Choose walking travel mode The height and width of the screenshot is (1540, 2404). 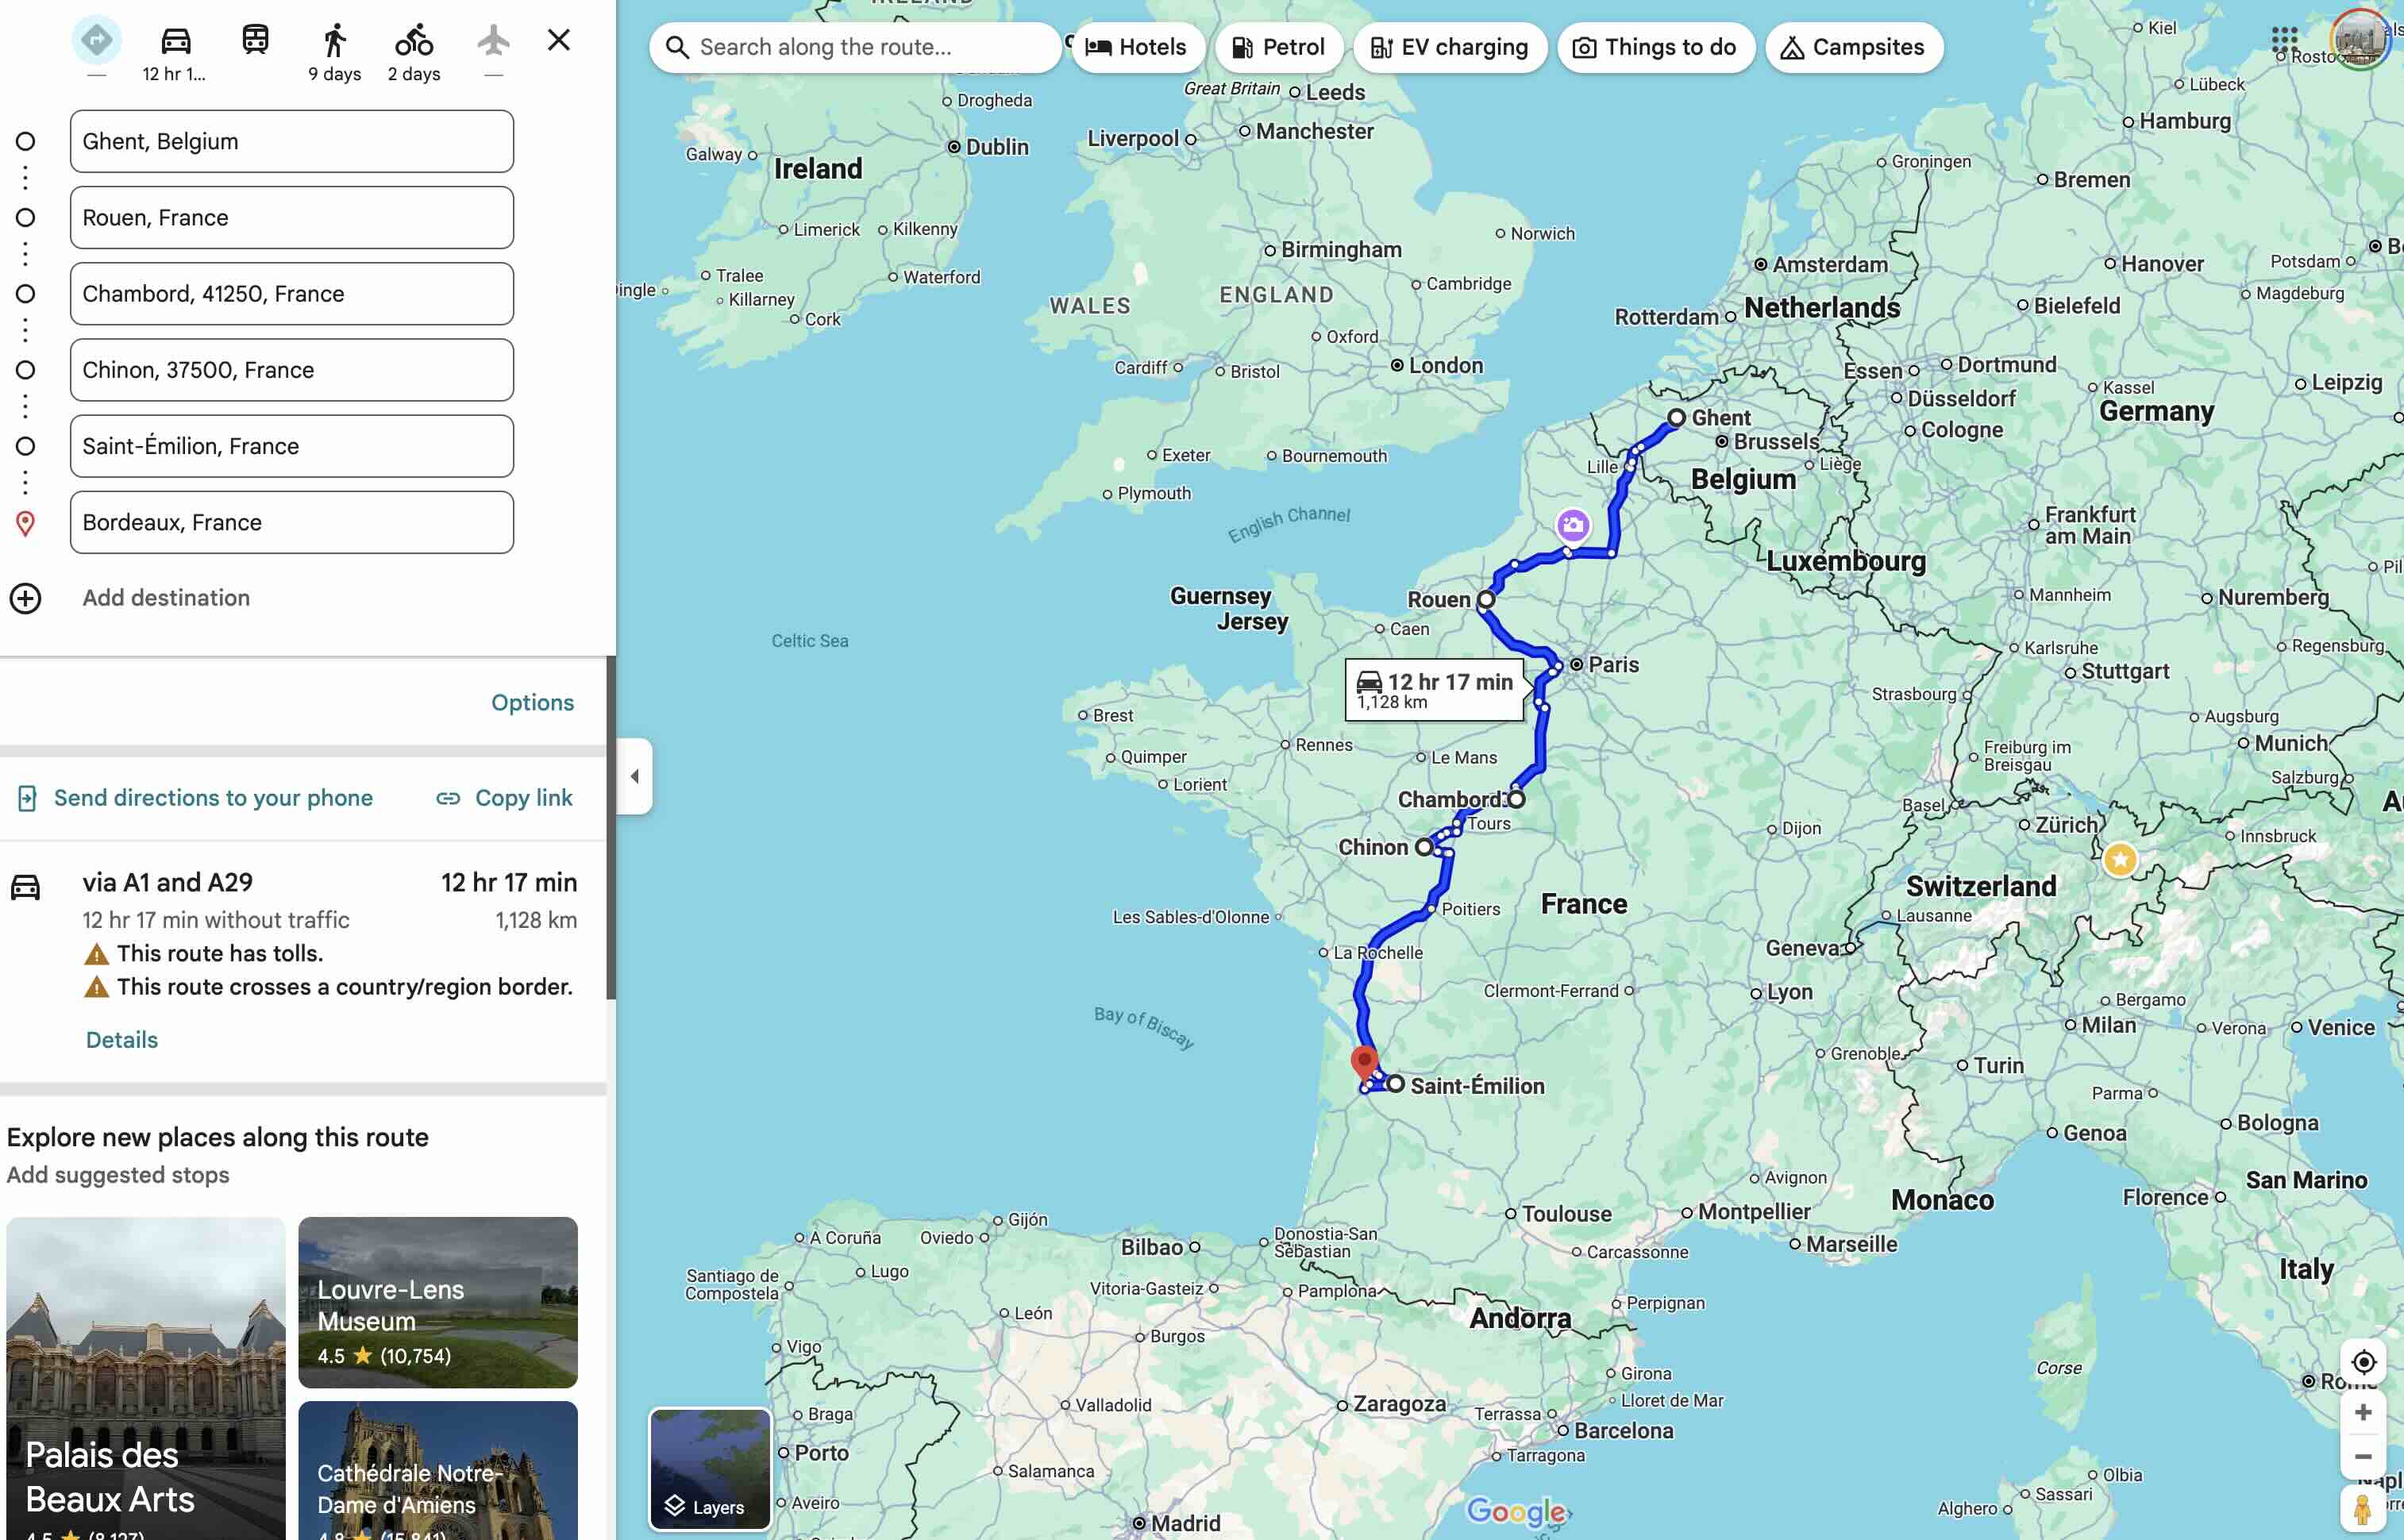(334, 41)
